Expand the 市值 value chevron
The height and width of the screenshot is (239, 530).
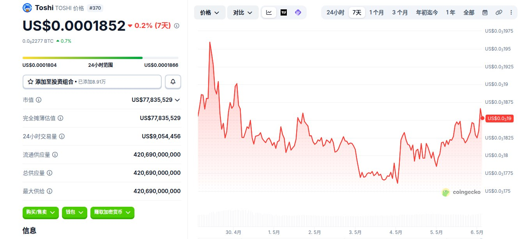pyautogui.click(x=177, y=100)
